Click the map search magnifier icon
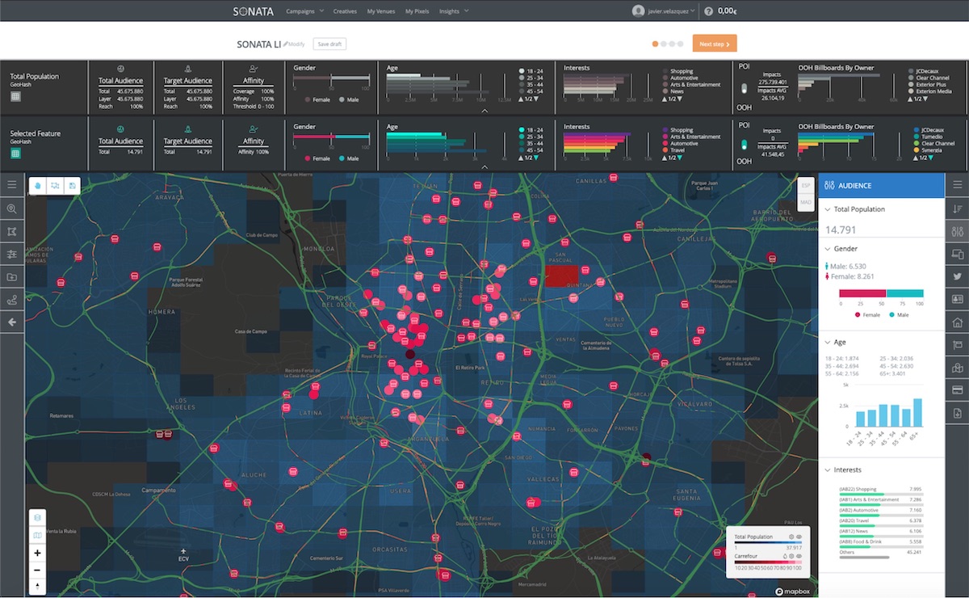Image resolution: width=969 pixels, height=598 pixels. click(x=12, y=208)
